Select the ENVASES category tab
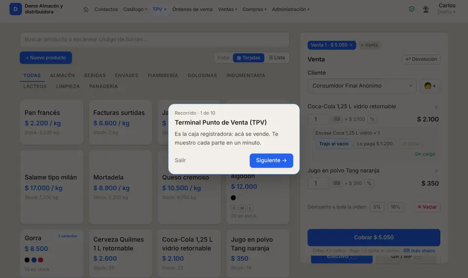468x278 pixels. 127,76
